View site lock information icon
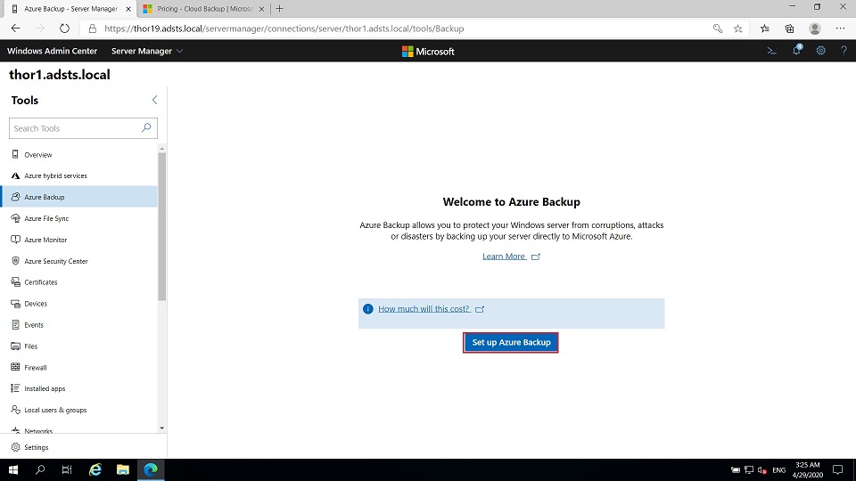 point(92,29)
